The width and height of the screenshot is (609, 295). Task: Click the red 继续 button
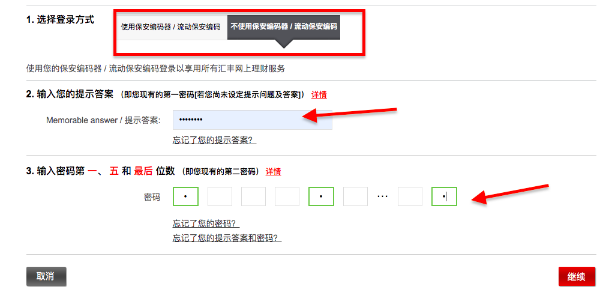[x=577, y=276]
